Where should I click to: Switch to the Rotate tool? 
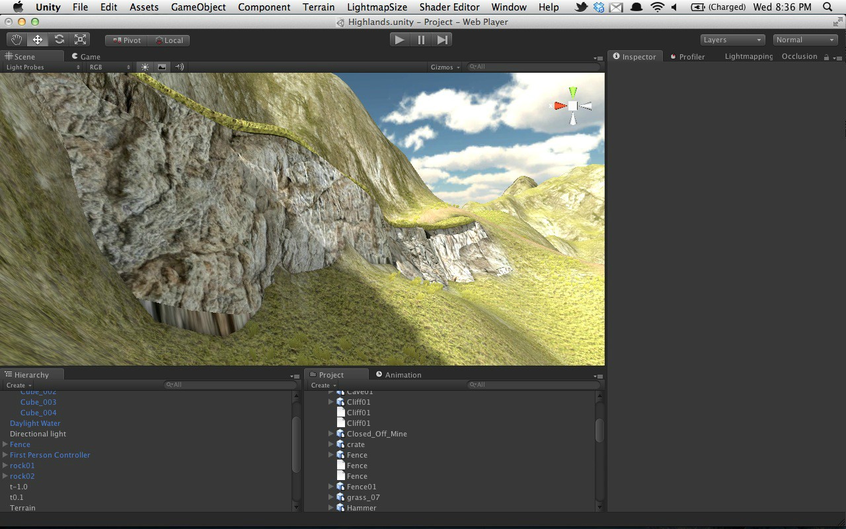pyautogui.click(x=59, y=39)
